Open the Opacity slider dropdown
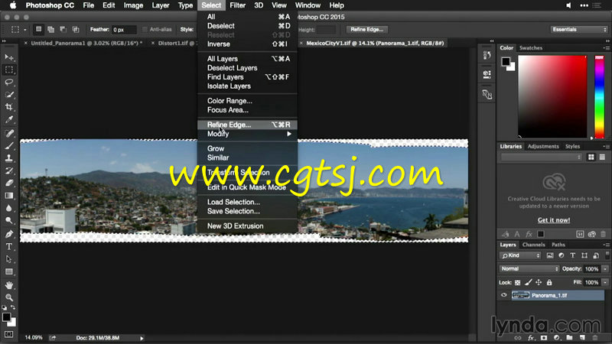 [x=605, y=269]
